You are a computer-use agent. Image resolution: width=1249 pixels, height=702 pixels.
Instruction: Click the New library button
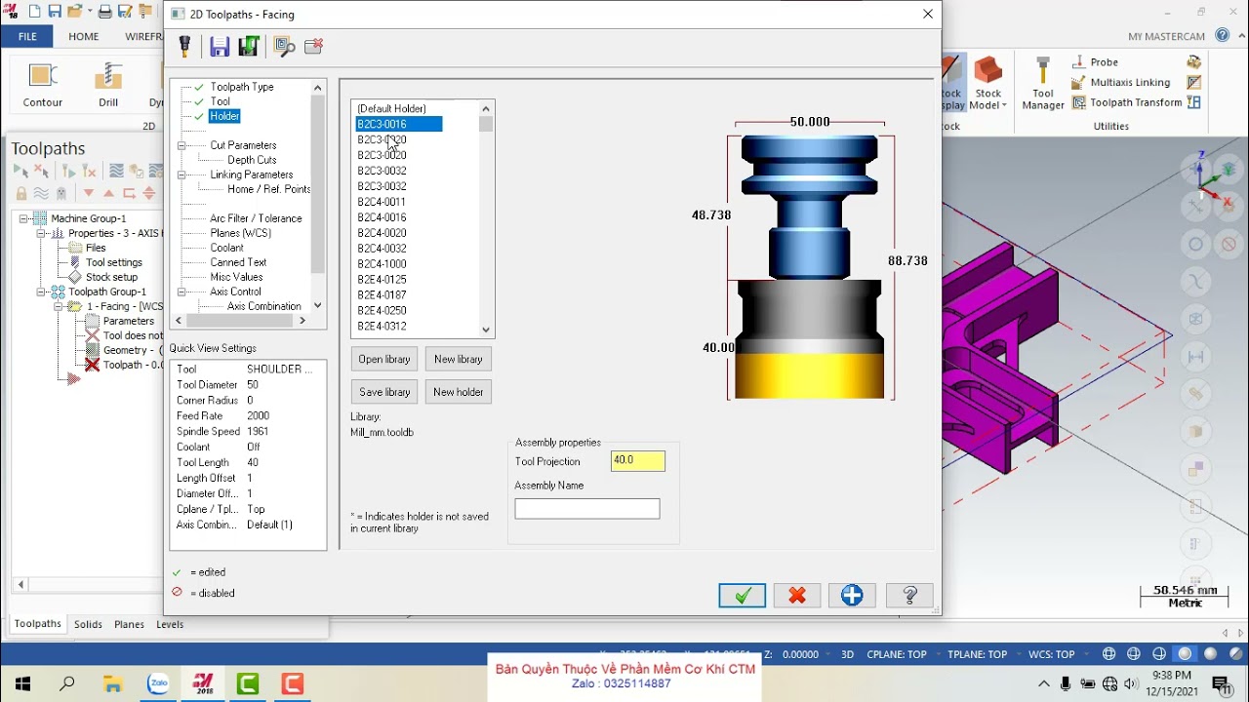click(458, 359)
